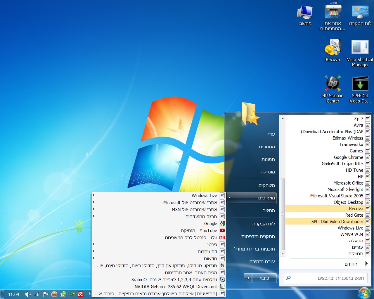The height and width of the screenshot is (299, 374).
Task: Open the 'לוח הבקרה' desktop icon
Action: (360, 15)
